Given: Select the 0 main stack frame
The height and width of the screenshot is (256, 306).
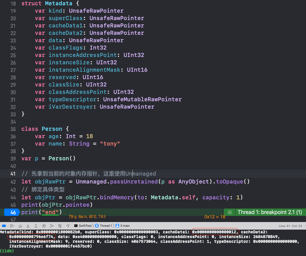Looking at the screenshot, I should (x=123, y=226).
